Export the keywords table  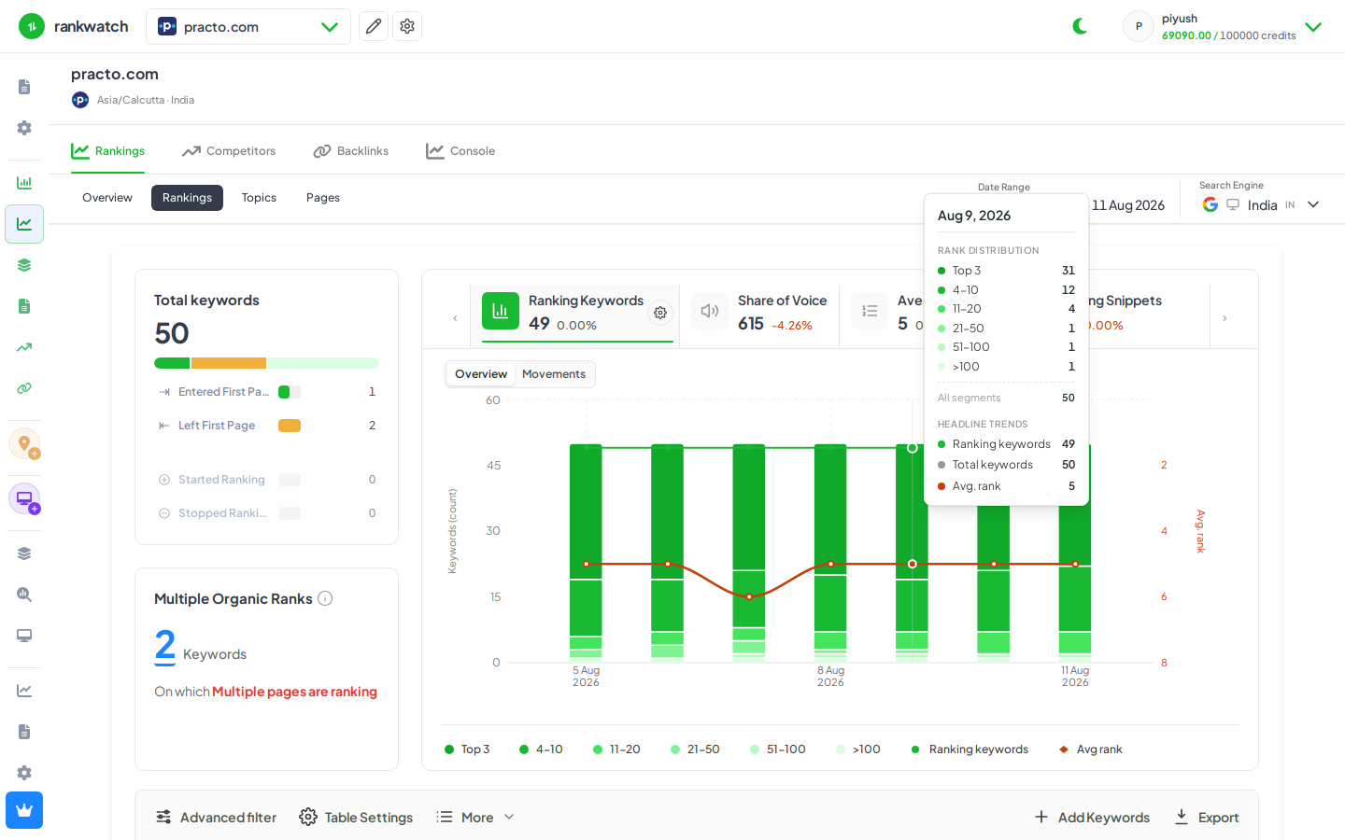pos(1207,818)
